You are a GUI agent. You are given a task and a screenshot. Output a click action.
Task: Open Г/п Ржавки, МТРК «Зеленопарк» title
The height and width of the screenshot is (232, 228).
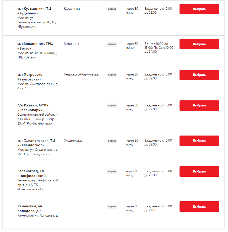tap(33, 107)
